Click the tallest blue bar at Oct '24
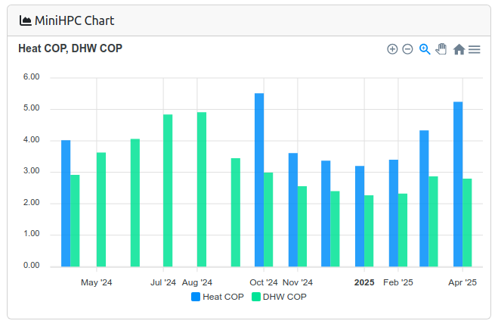 pyautogui.click(x=259, y=179)
